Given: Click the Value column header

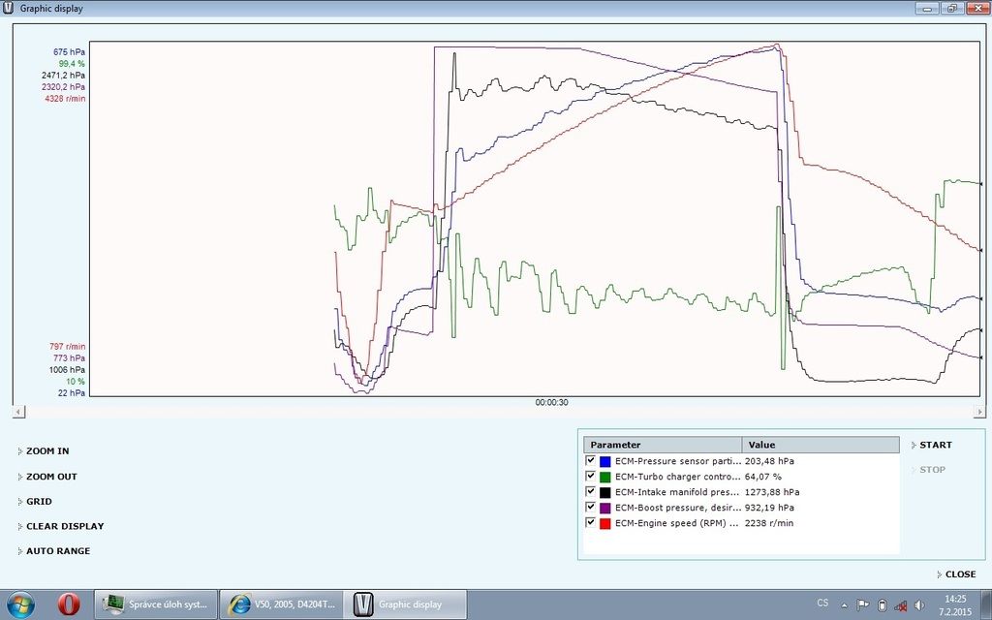Looking at the screenshot, I should 821,445.
